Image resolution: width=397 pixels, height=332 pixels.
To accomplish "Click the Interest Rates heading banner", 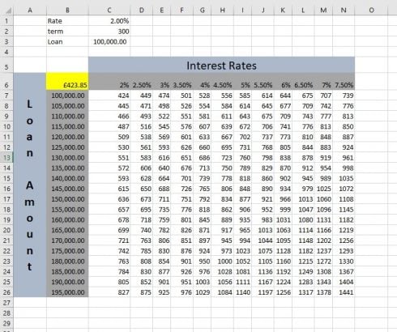I will click(221, 65).
